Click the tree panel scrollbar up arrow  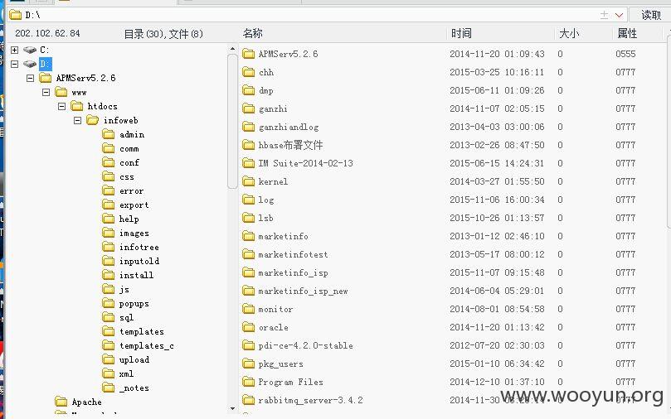pos(232,49)
